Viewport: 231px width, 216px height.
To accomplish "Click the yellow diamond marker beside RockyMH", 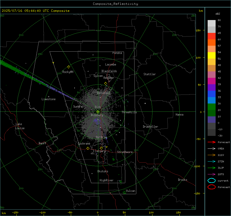I will coord(69,67).
